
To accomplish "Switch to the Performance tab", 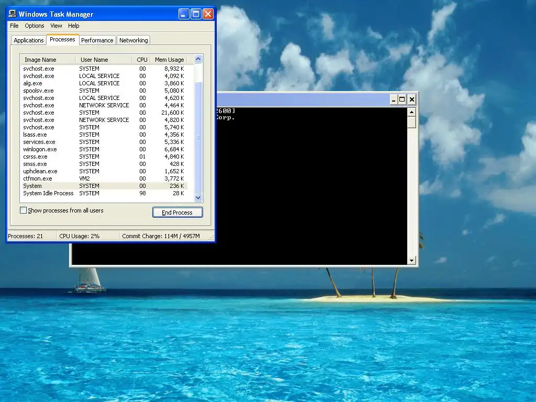I will (x=97, y=40).
